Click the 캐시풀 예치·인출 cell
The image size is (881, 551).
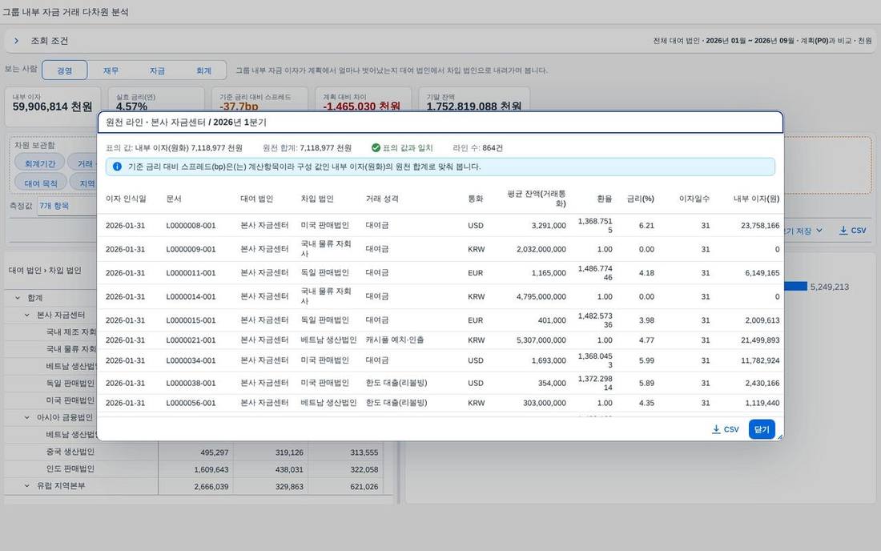(x=394, y=340)
